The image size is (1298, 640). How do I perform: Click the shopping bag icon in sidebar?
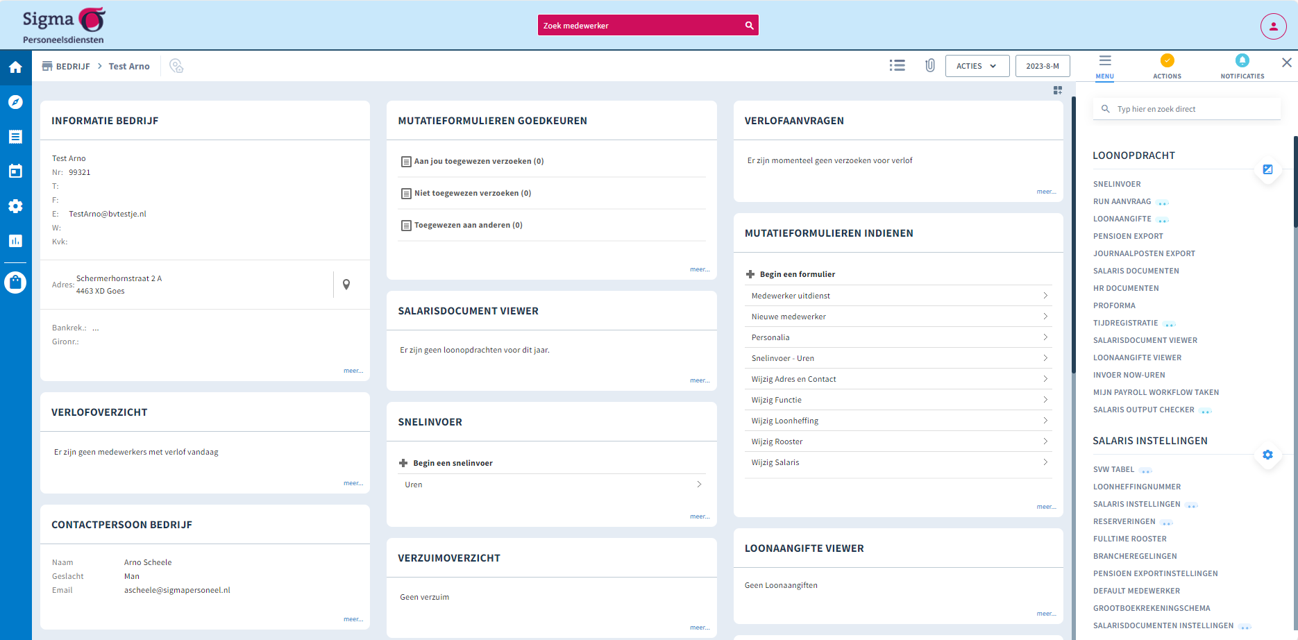point(15,283)
